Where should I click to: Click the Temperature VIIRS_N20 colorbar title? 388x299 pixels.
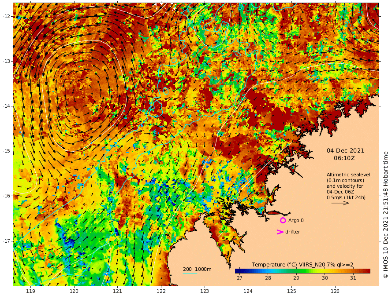click(302, 264)
